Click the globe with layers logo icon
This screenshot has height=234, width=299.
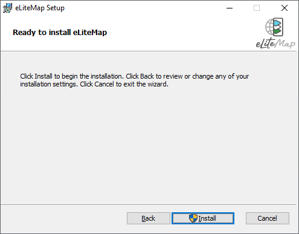274,27
